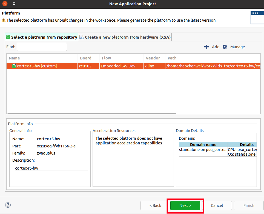Click the XSA tab's hardware icon
The image size is (264, 214).
[82, 37]
